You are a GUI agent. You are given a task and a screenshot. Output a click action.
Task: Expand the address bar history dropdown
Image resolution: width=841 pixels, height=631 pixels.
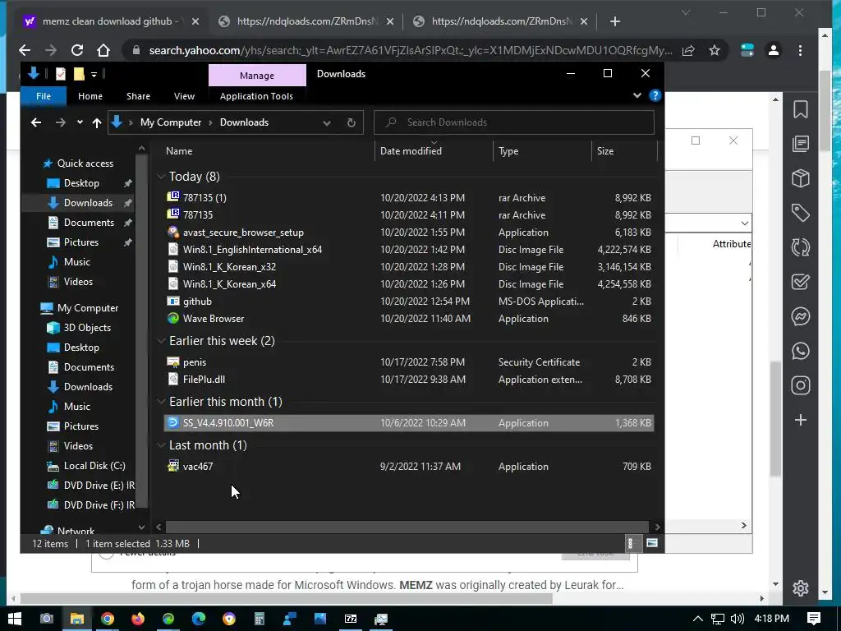[326, 122]
